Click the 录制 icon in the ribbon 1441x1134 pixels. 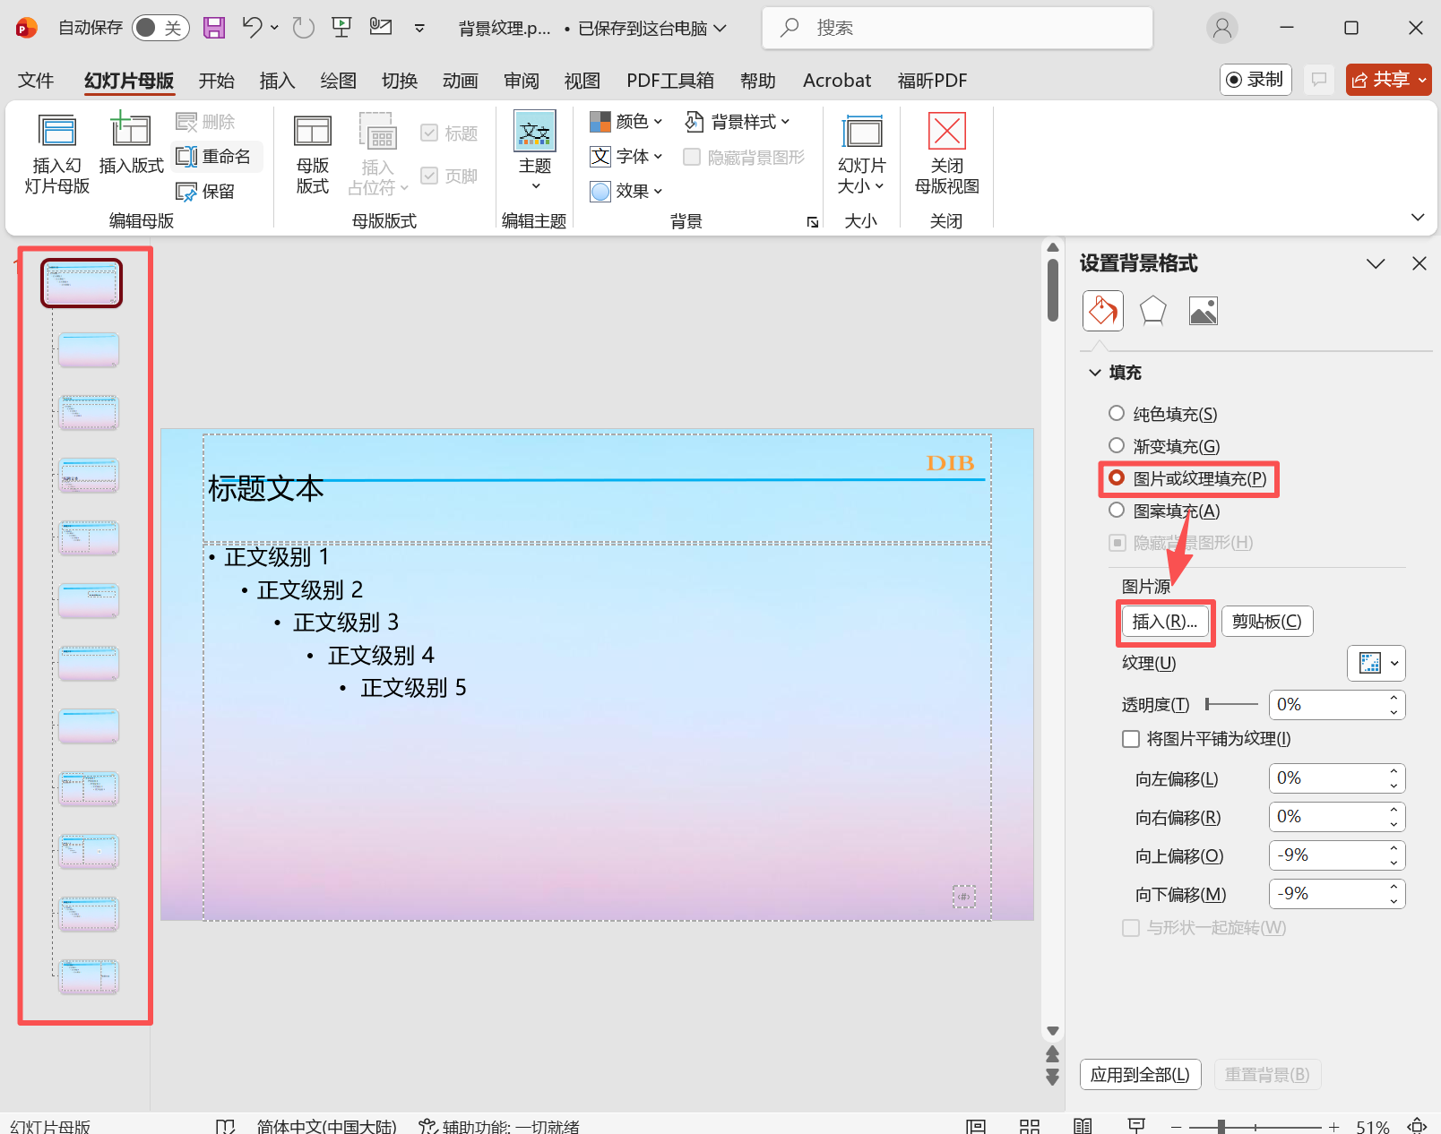[x=1255, y=79]
